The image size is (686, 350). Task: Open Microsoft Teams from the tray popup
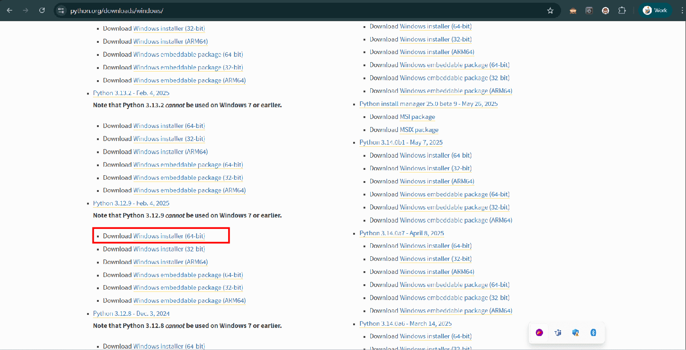coord(557,332)
